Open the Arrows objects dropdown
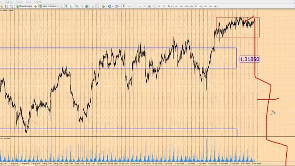This screenshot has width=295, height=166. (x=170, y=6)
